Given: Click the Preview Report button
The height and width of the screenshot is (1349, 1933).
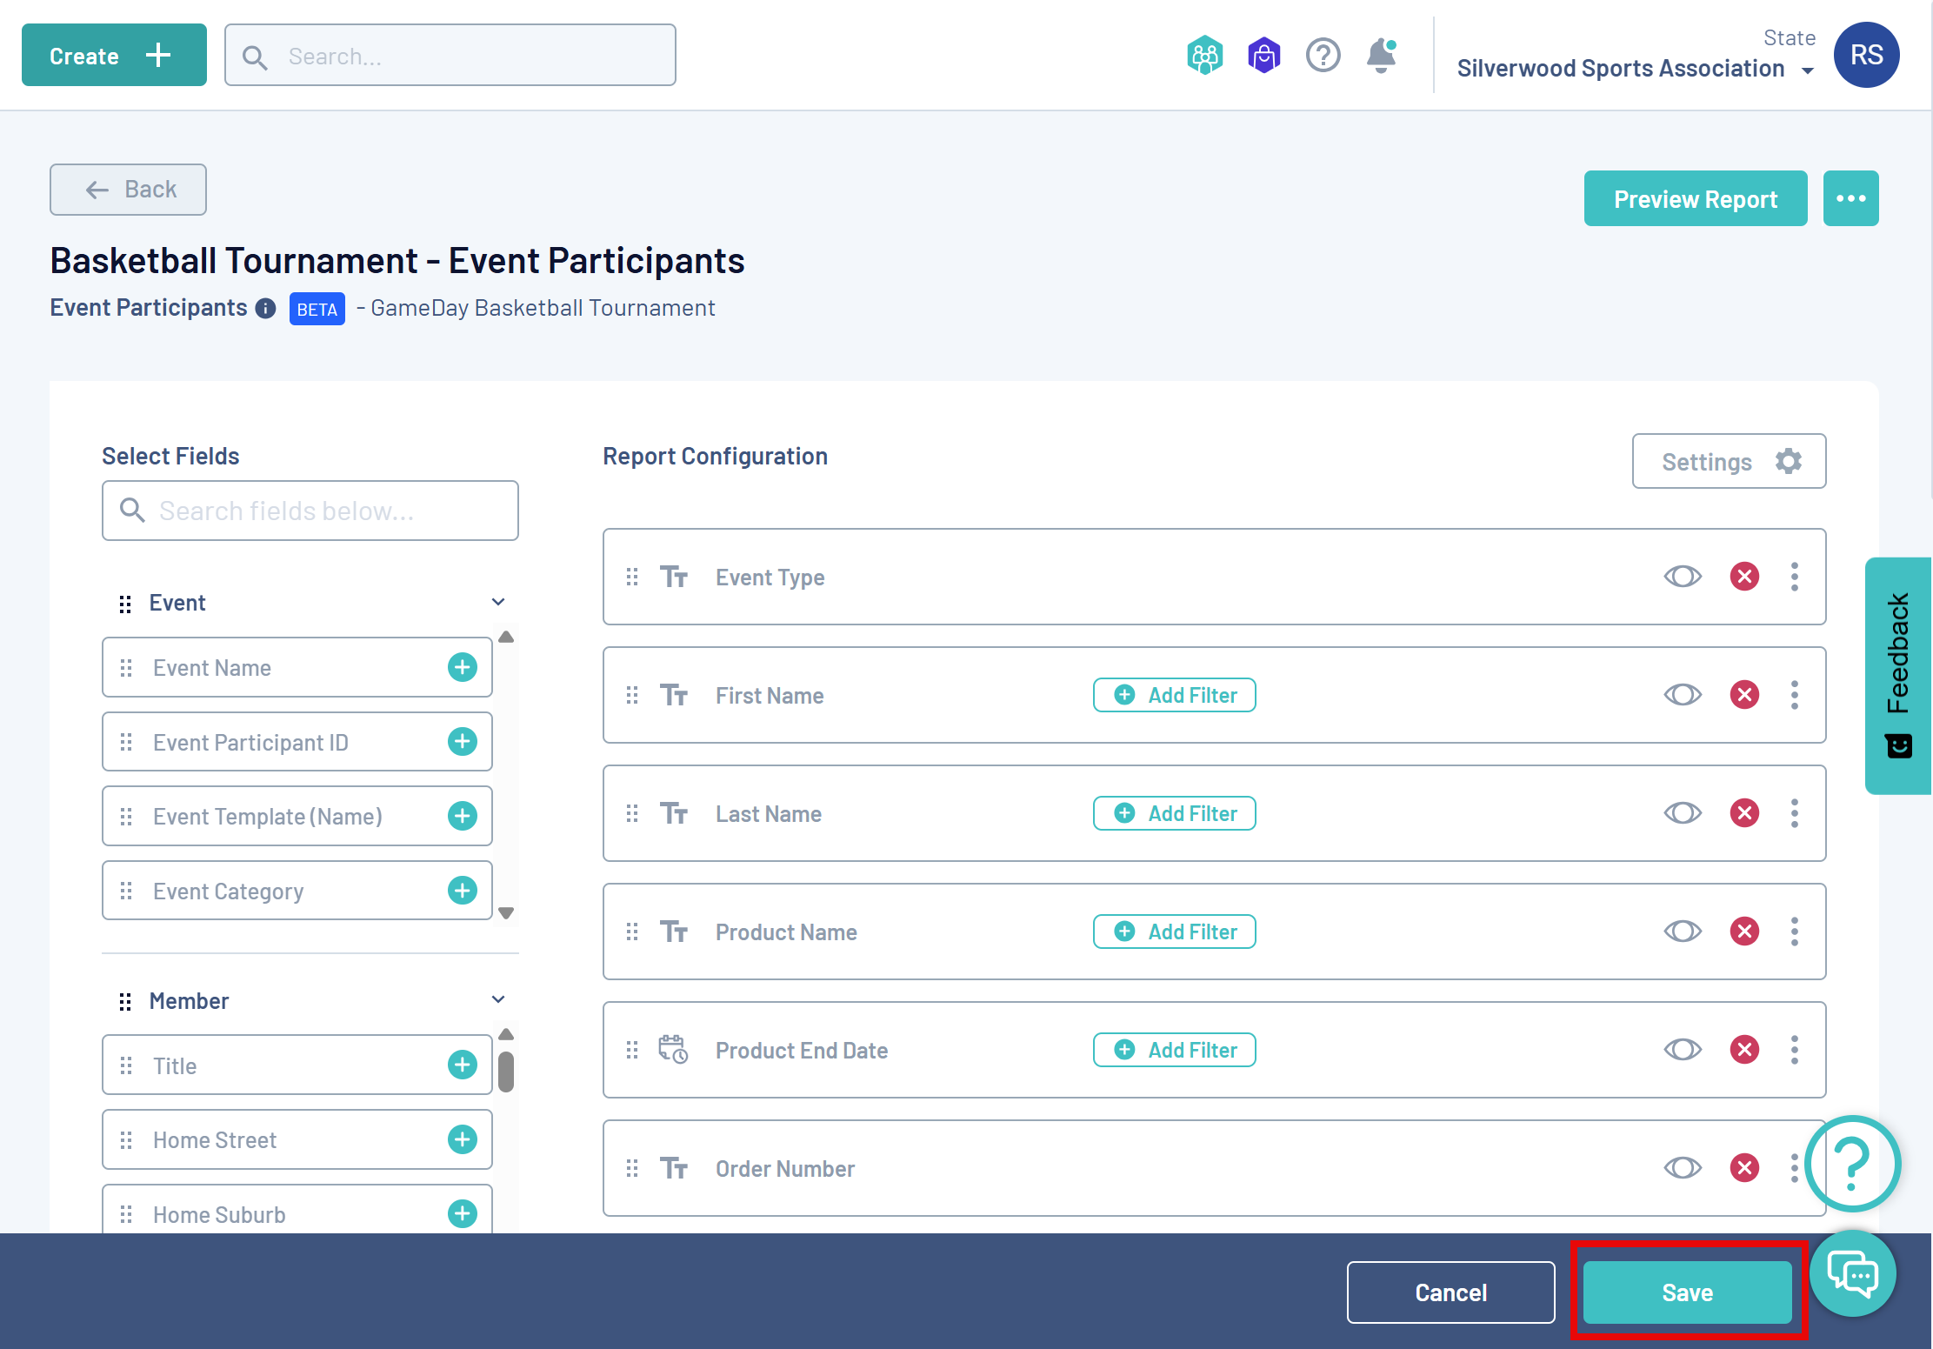Looking at the screenshot, I should click(x=1695, y=199).
